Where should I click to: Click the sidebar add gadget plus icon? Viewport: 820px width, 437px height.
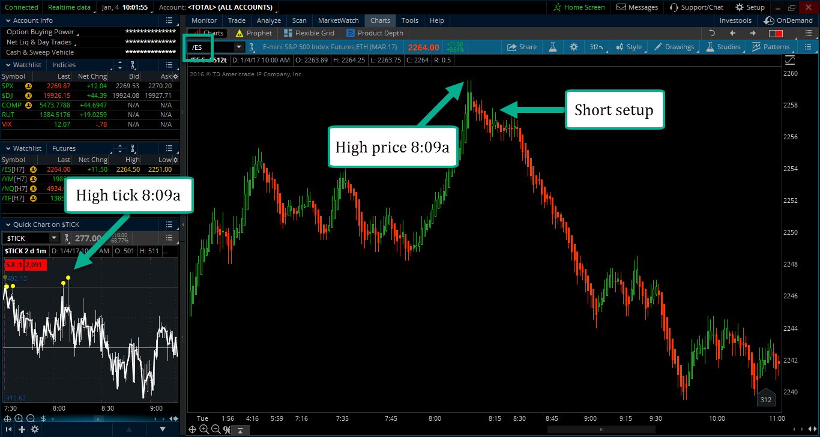pyautogui.click(x=22, y=429)
